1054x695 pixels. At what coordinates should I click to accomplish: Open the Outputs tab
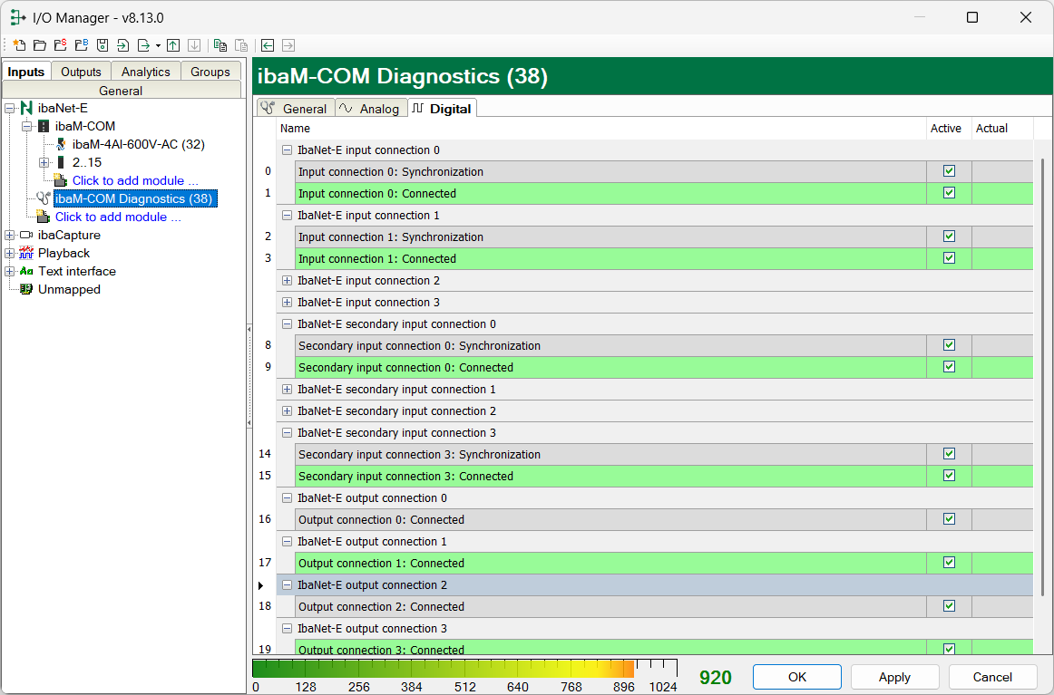(x=81, y=72)
